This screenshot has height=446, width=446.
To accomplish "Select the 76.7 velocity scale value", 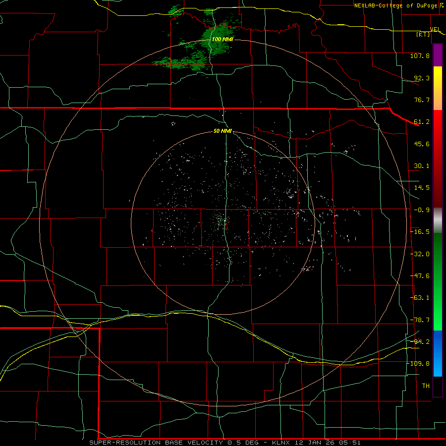I will (x=422, y=100).
